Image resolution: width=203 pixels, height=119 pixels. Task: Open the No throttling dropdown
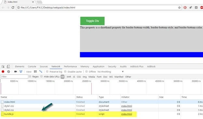[111, 72]
